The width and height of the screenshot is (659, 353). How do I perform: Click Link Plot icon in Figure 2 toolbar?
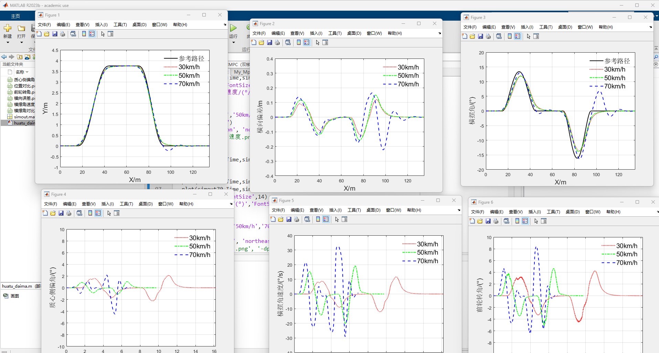(x=288, y=42)
